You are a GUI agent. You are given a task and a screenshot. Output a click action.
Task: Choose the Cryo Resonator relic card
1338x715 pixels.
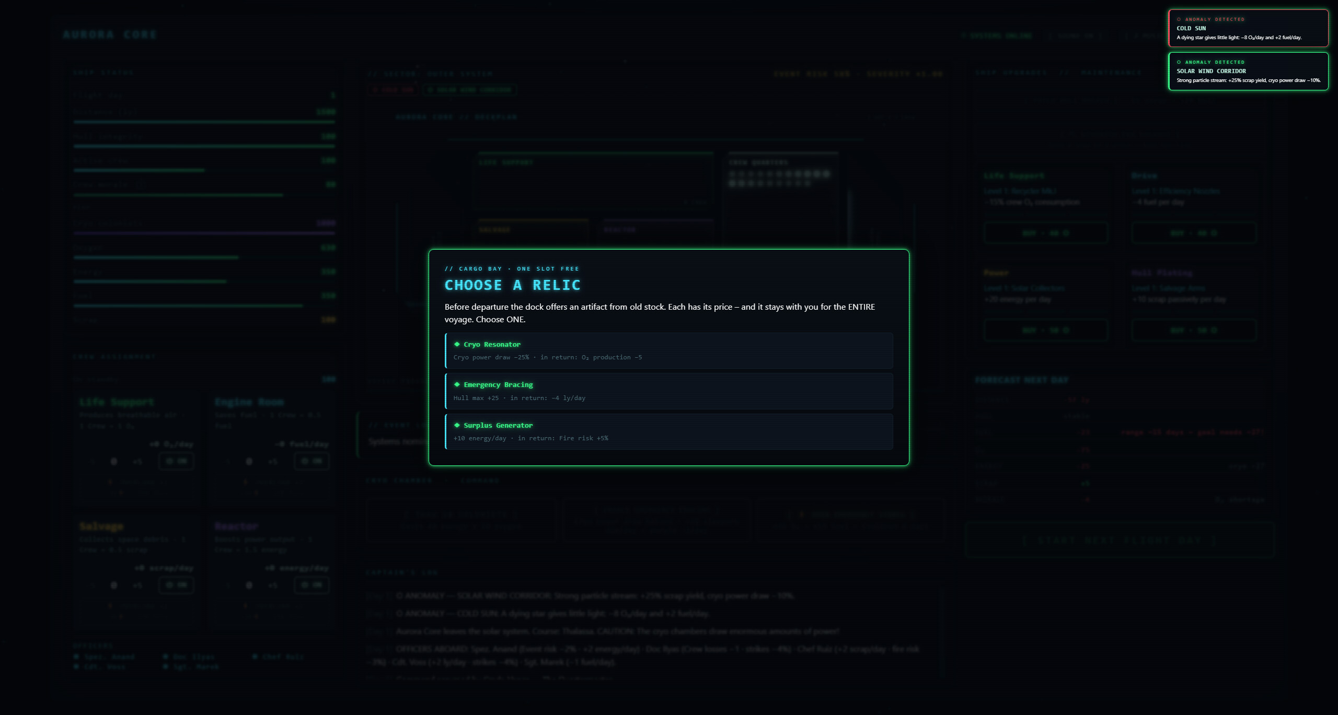point(668,351)
